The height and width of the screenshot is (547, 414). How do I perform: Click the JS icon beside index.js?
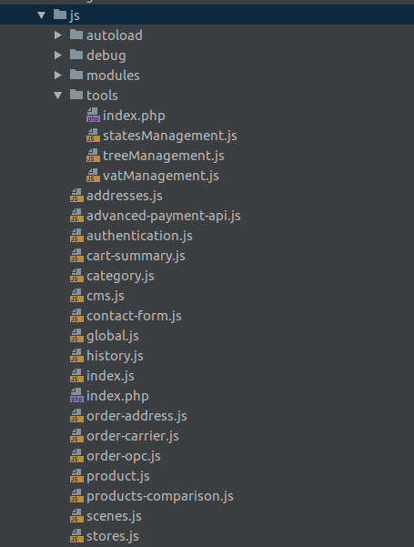76,375
